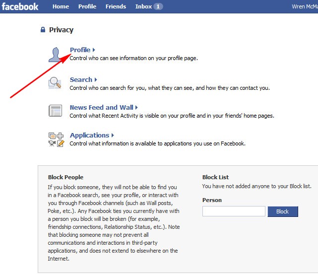Open the Search privacy settings link
The image size is (318, 276).
click(x=81, y=79)
